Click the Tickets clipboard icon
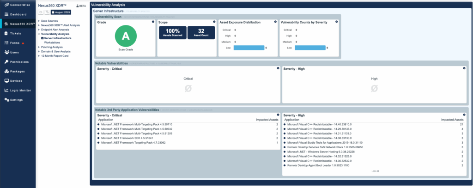 6,34
